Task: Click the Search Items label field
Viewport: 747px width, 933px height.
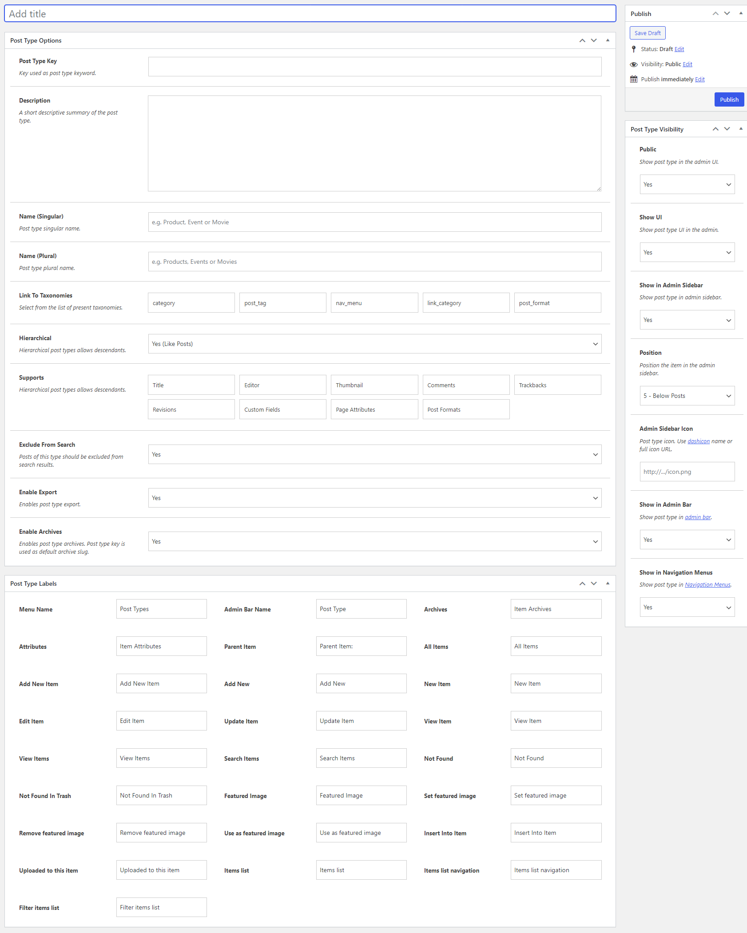Action: pos(362,758)
